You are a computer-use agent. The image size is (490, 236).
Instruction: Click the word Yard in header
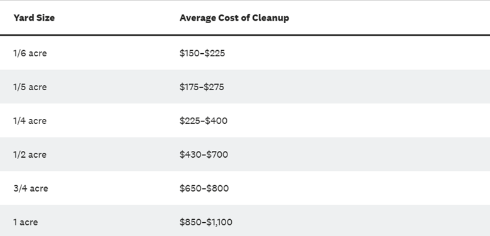pos(23,18)
